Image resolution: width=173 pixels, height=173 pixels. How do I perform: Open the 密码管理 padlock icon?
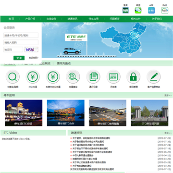[x=134, y=77]
